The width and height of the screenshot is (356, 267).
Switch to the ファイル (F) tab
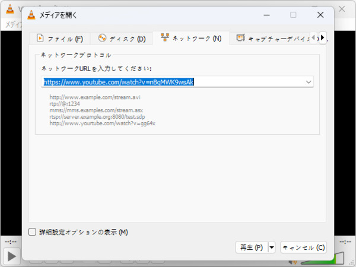tap(60, 39)
